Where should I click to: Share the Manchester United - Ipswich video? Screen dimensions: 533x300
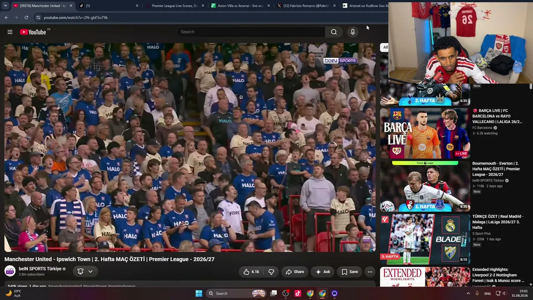[x=295, y=272]
